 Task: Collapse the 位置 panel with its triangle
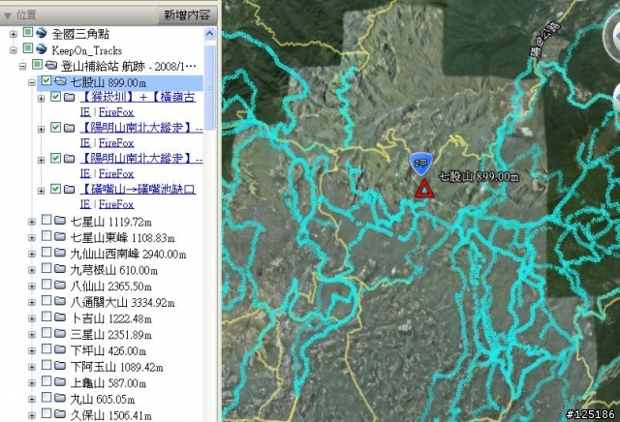point(8,15)
